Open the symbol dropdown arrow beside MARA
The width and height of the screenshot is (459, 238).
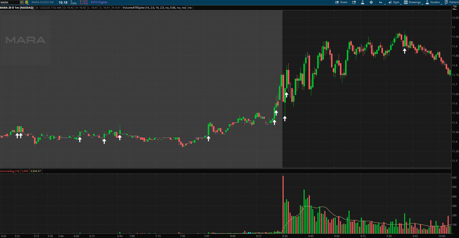click(22, 2)
